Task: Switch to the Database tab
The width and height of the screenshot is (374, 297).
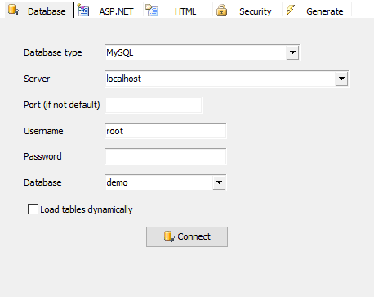Action: click(39, 11)
